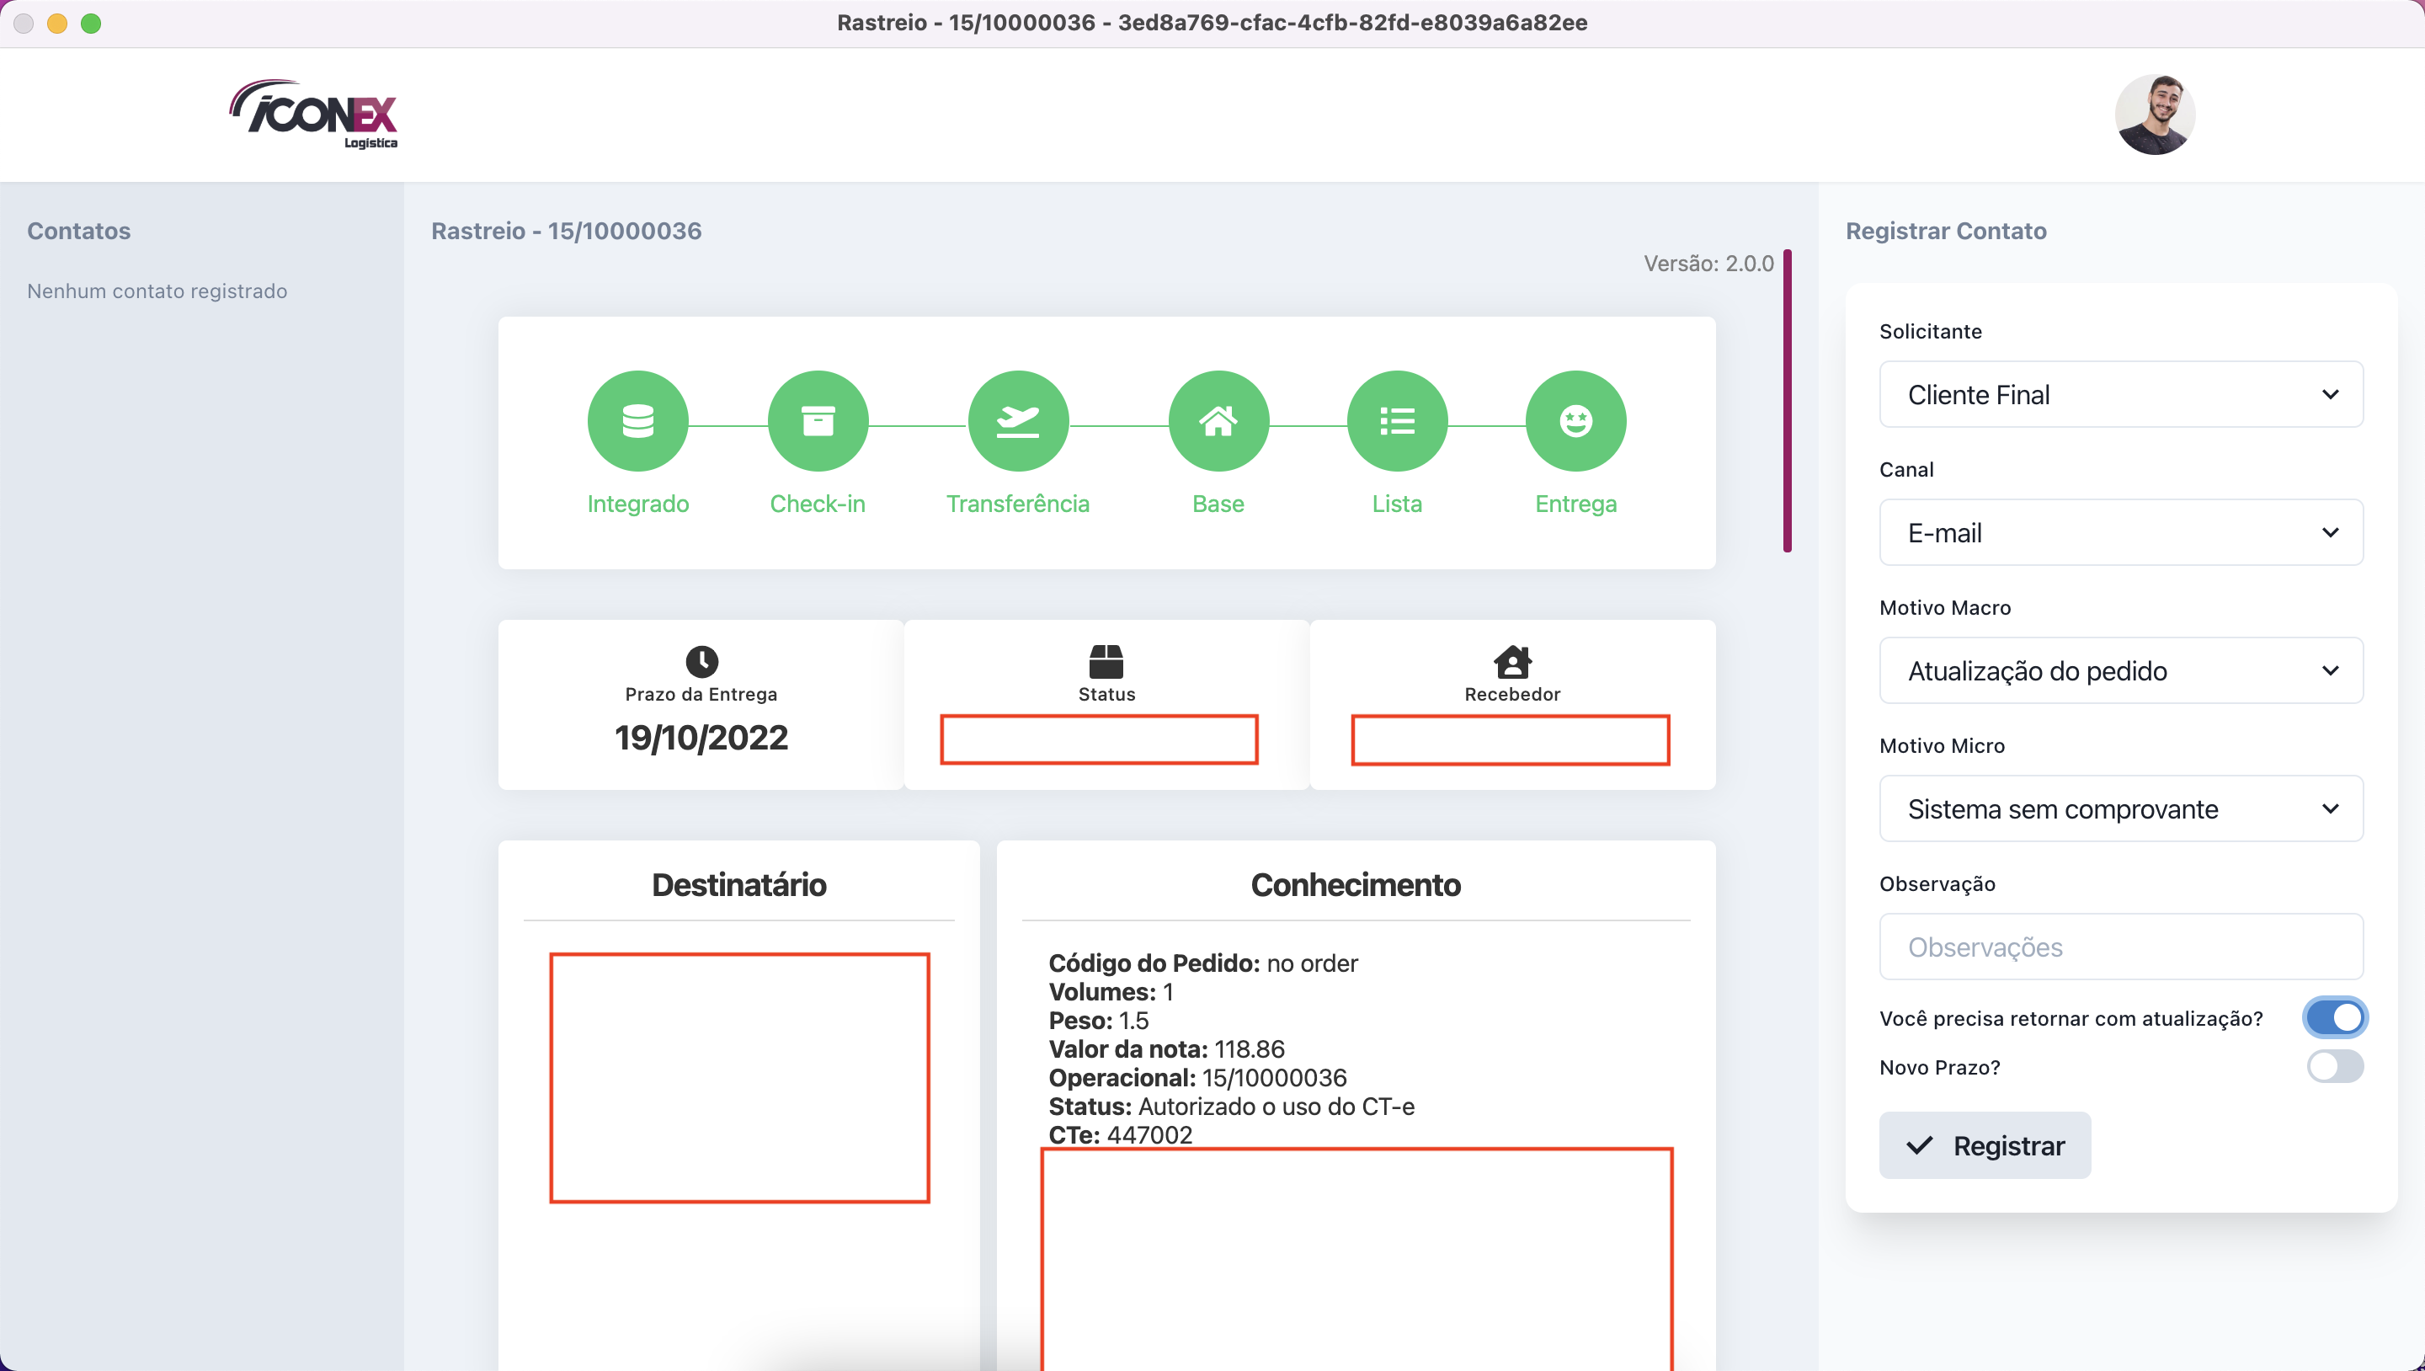Click the Base house stage icon

pyautogui.click(x=1218, y=421)
